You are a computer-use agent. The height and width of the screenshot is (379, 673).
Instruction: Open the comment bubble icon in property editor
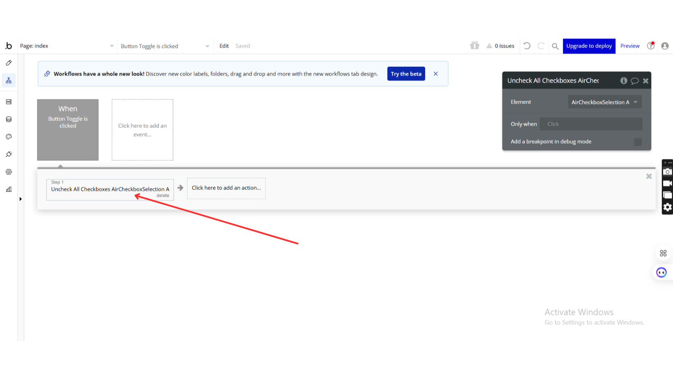(x=634, y=81)
